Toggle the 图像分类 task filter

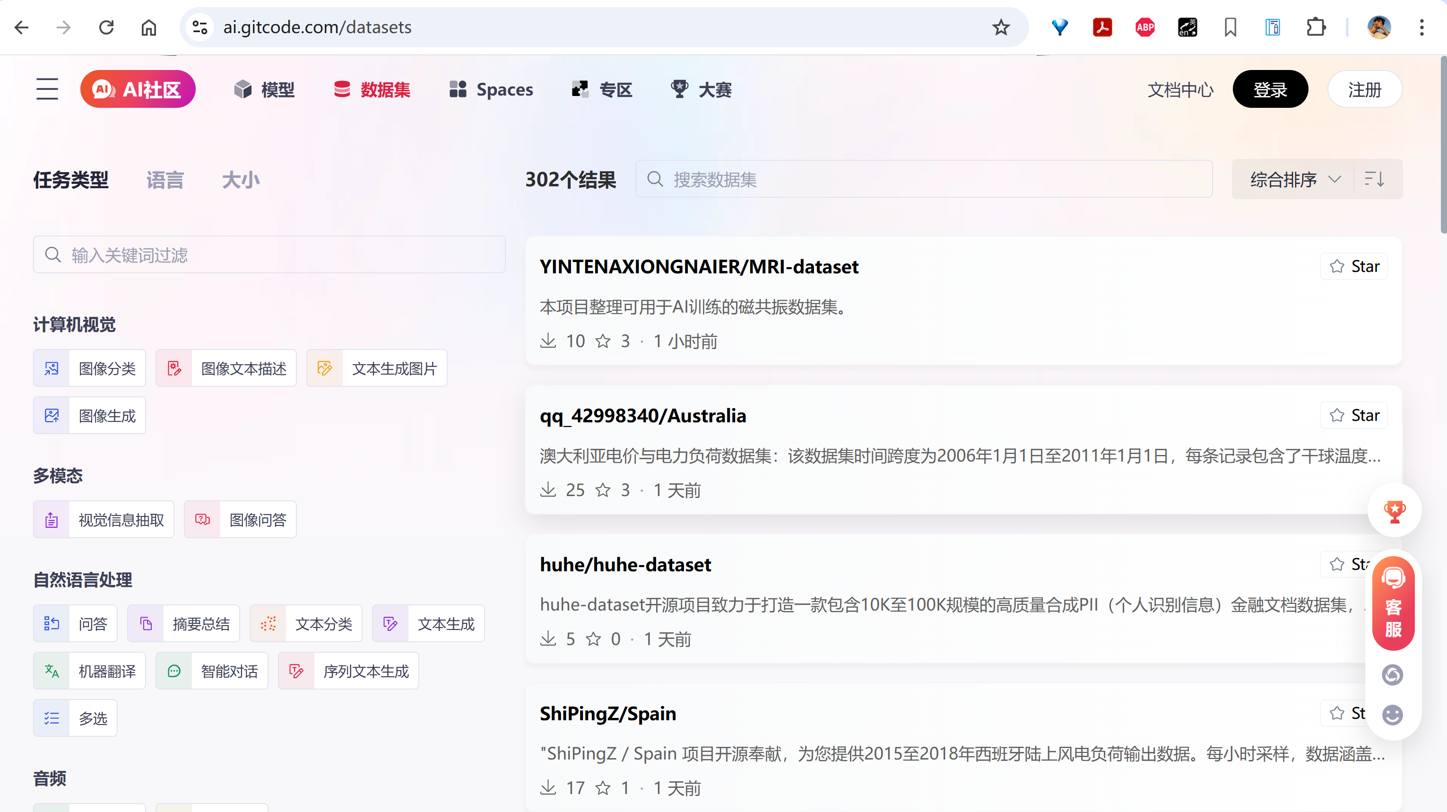tap(90, 368)
